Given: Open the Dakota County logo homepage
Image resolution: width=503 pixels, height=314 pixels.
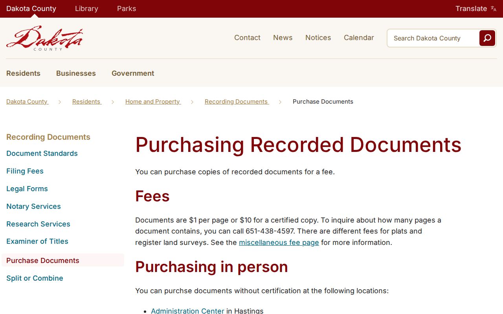Looking at the screenshot, I should pos(44,38).
